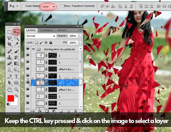
Task: Expand the toolbox to two columns
Action: 15,24
